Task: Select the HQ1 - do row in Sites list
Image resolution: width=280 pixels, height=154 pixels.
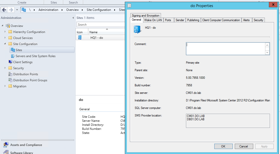Action: pos(100,37)
